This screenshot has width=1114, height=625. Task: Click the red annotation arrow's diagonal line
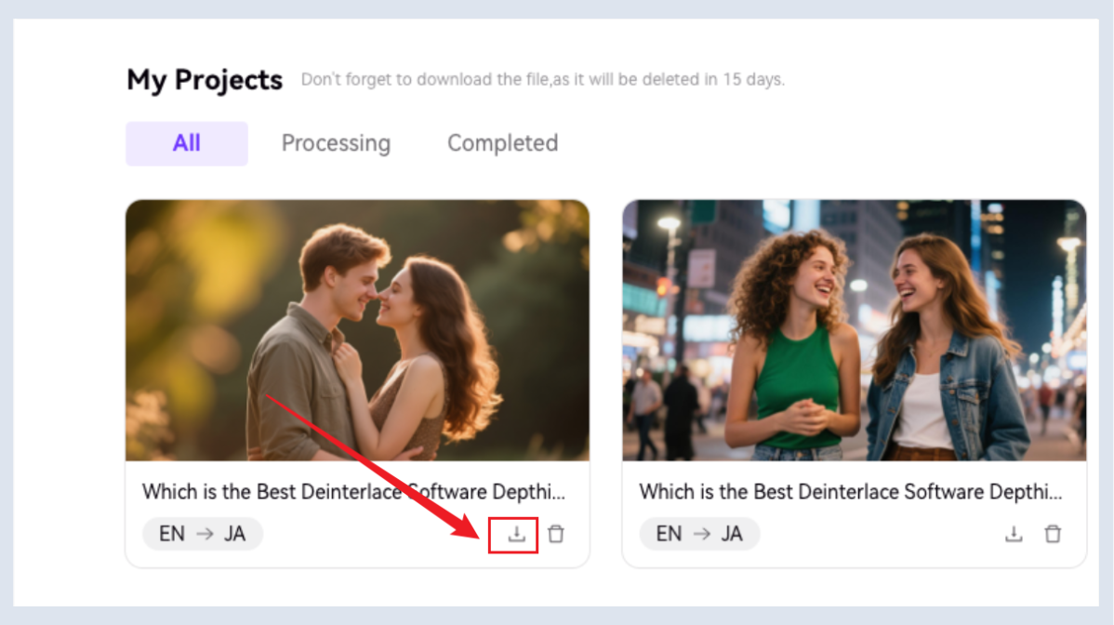click(372, 460)
